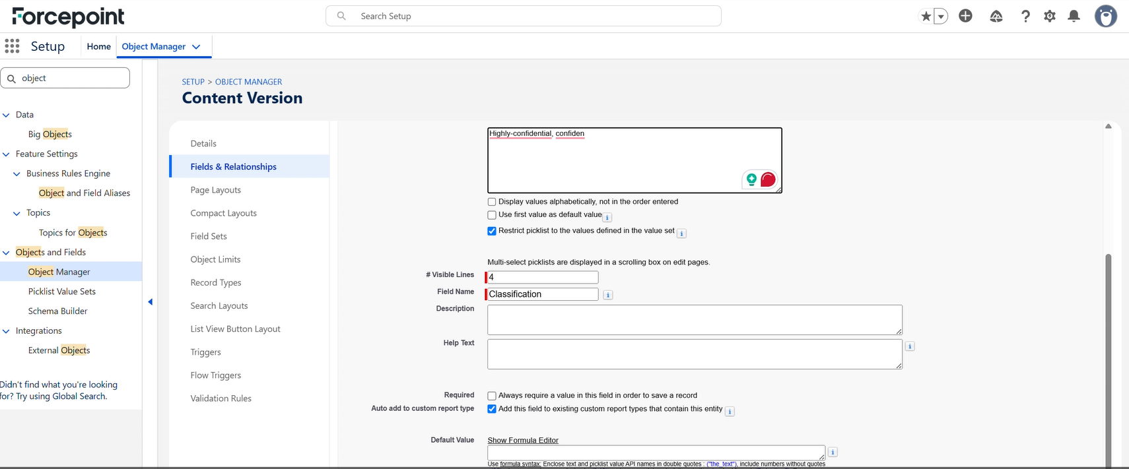Open Compact Layouts
1129x469 pixels.
[x=223, y=212]
